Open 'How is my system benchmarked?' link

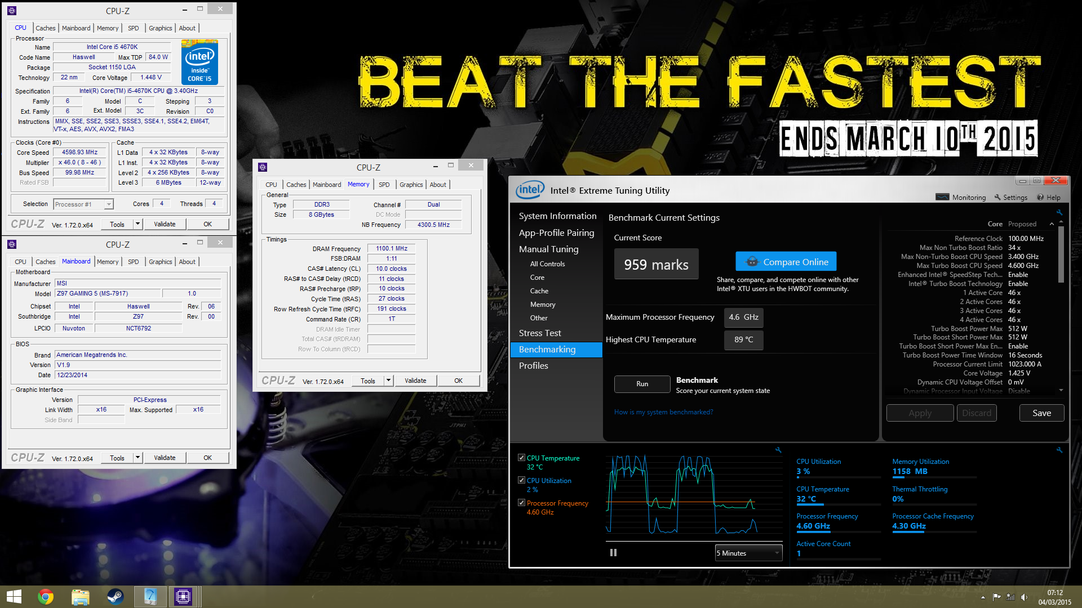(663, 412)
